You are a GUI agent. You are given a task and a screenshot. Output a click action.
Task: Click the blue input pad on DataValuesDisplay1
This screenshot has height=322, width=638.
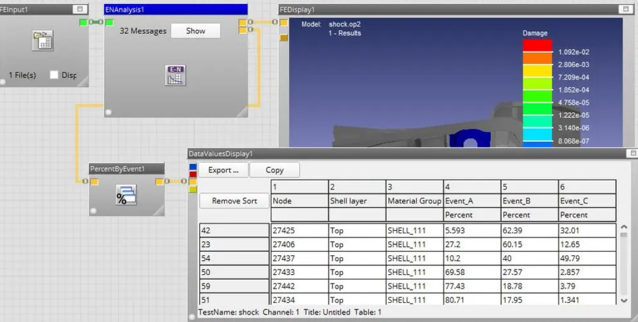[193, 167]
